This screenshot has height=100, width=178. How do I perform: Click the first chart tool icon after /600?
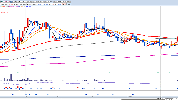[55, 2]
